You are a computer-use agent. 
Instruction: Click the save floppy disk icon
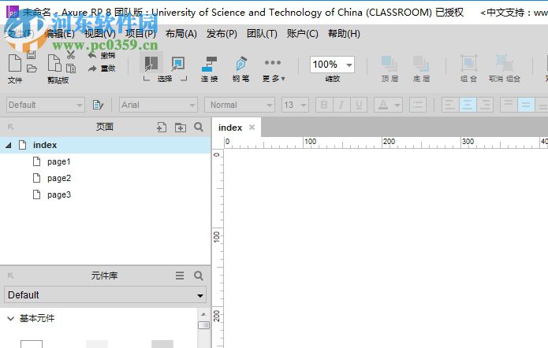pyautogui.click(x=31, y=55)
